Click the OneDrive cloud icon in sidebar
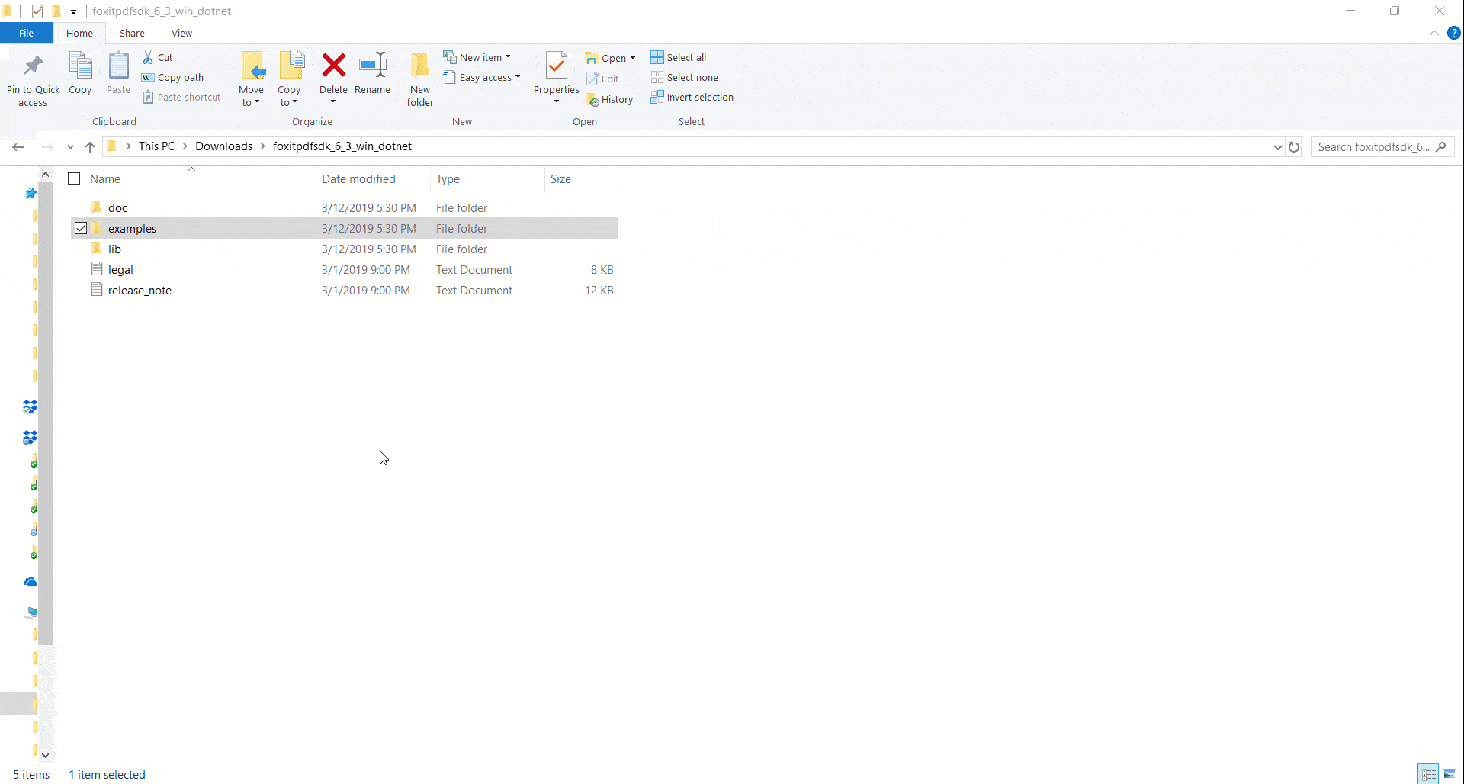The image size is (1464, 784). [x=30, y=582]
